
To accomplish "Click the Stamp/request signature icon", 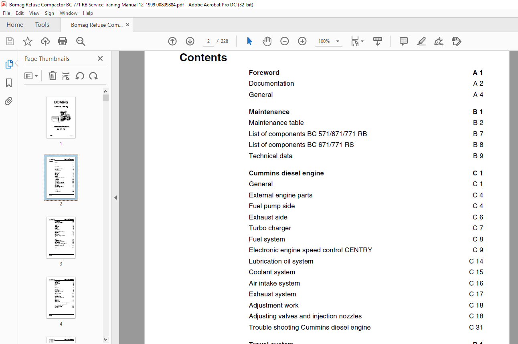I will tap(456, 41).
